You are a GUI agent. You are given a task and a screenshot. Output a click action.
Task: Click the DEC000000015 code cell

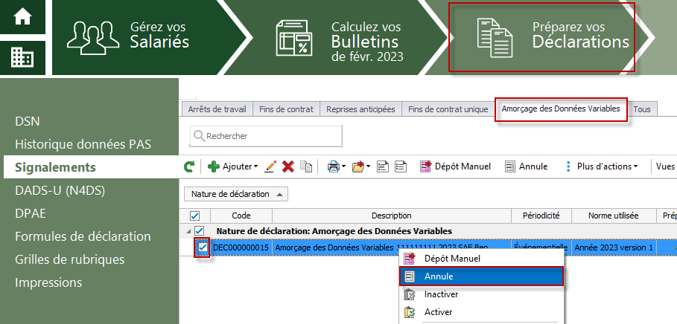coord(241,247)
